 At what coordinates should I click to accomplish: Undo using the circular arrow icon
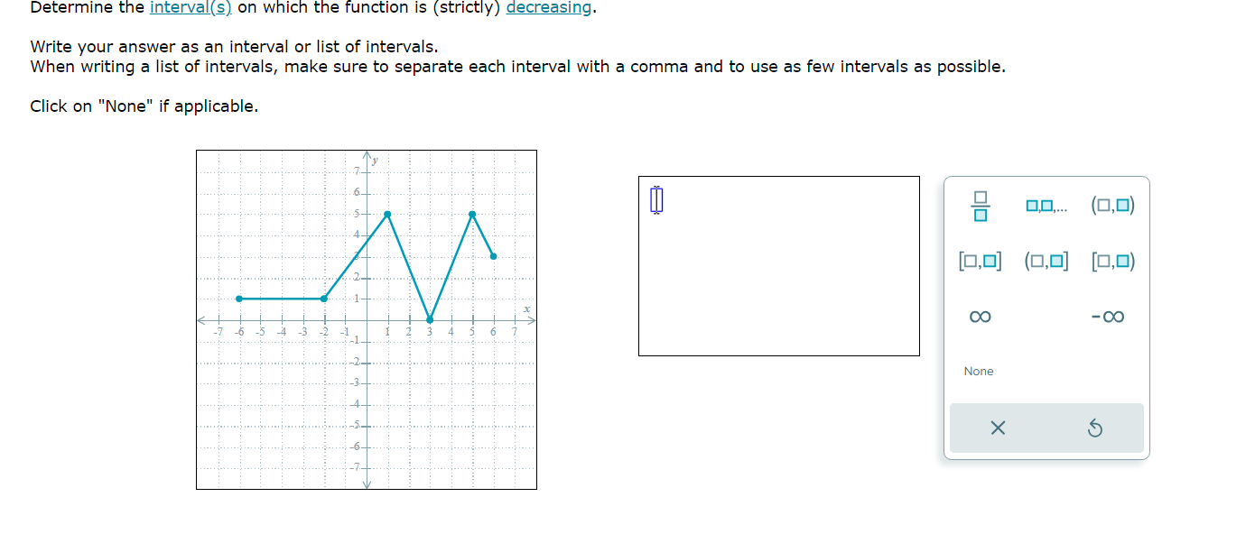pyautogui.click(x=1096, y=428)
